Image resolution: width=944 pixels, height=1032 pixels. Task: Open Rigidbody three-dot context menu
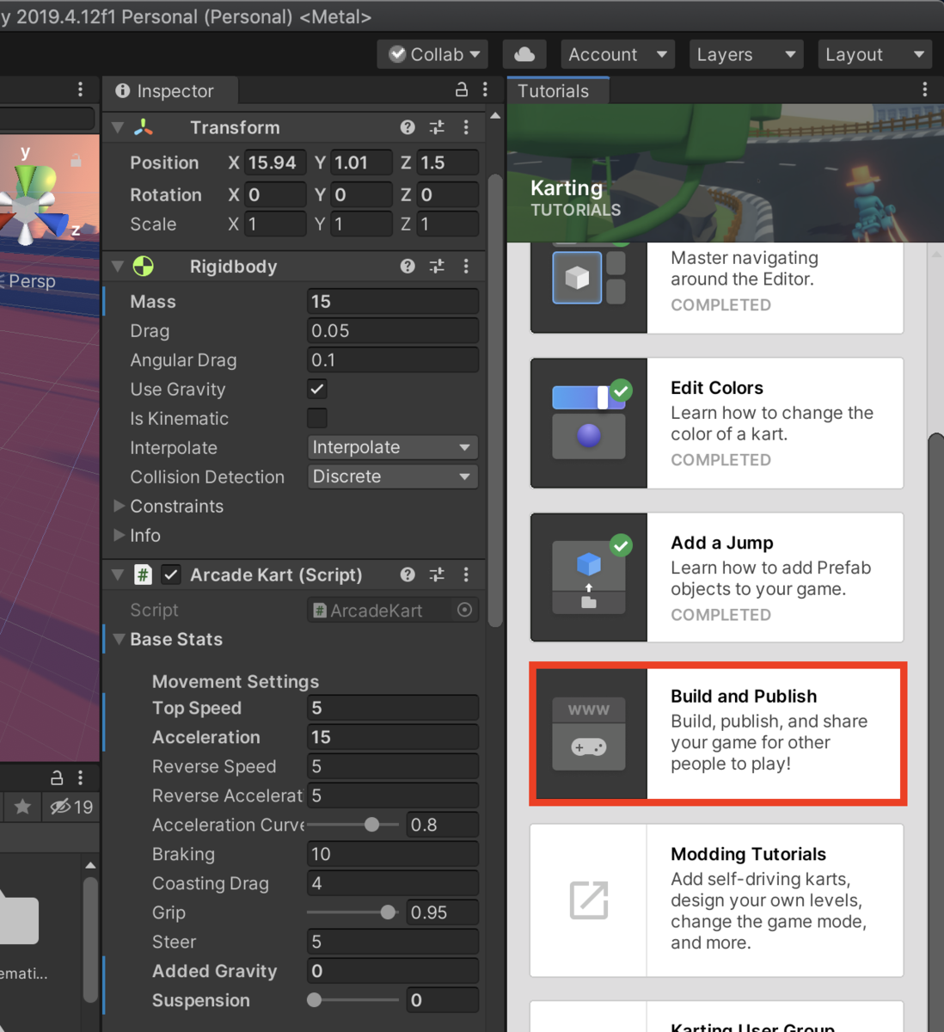(x=466, y=267)
